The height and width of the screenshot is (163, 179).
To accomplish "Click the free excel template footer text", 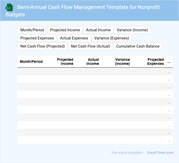I will (128, 153).
